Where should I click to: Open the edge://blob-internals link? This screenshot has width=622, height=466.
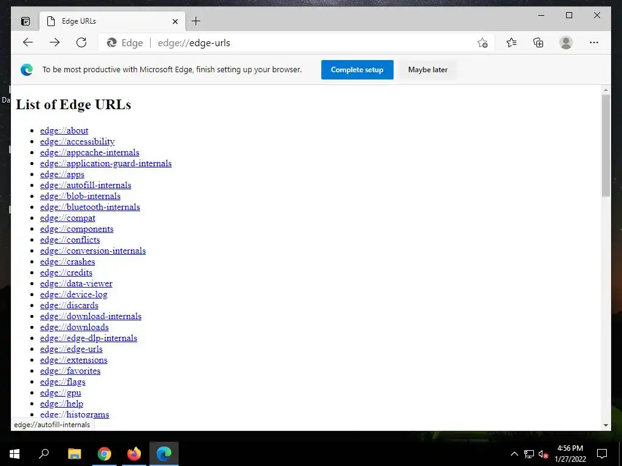(80, 196)
